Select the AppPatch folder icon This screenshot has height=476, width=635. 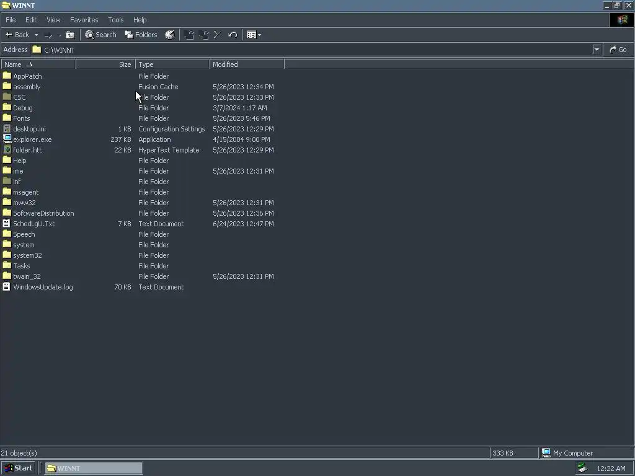(x=7, y=76)
